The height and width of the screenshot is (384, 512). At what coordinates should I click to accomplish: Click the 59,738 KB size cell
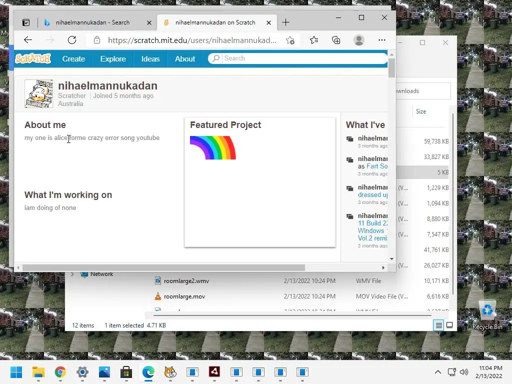tap(436, 141)
